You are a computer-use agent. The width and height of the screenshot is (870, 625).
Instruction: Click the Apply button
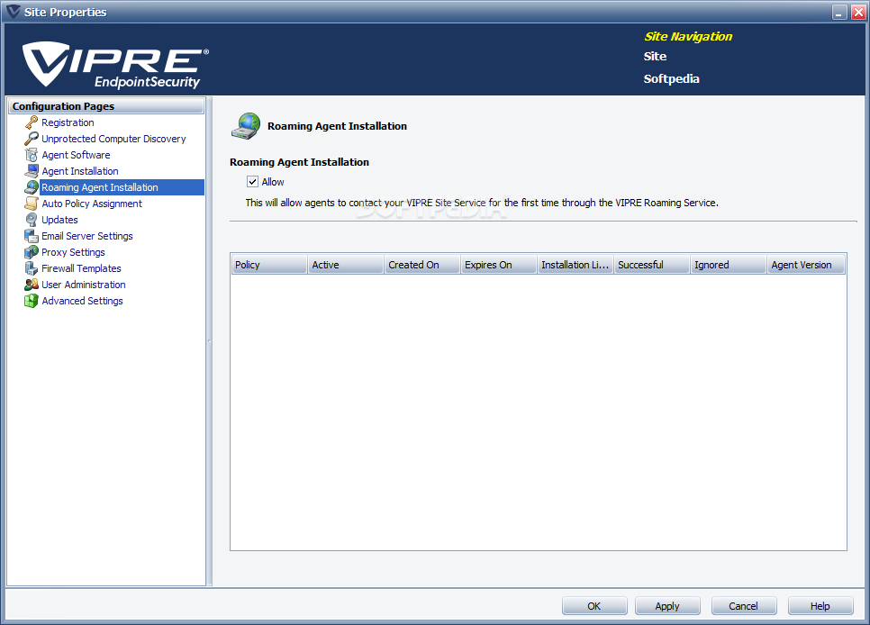click(x=667, y=605)
